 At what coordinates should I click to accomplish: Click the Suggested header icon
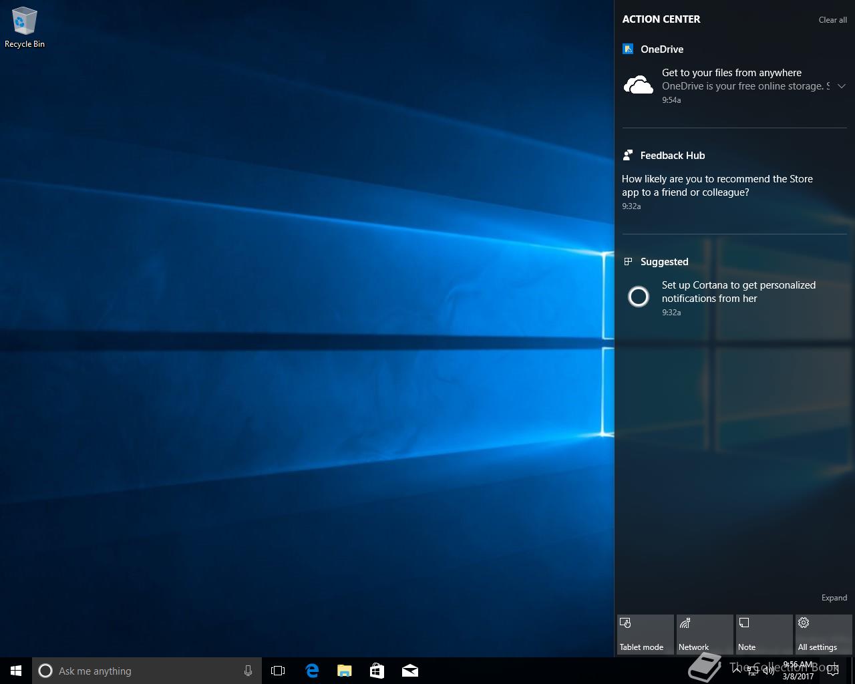pos(627,261)
